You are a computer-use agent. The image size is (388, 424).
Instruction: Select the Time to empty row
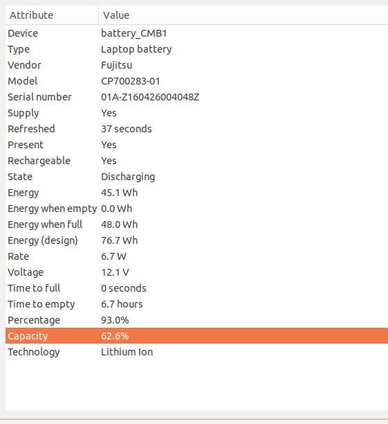click(196, 304)
